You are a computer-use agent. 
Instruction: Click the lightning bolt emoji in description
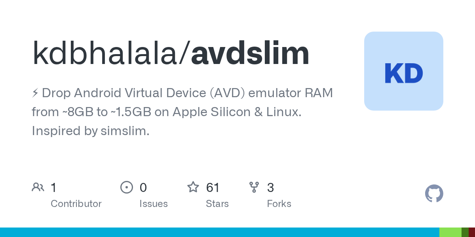click(x=35, y=93)
